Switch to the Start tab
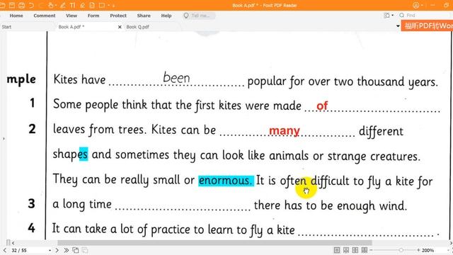453x255 pixels. (6, 27)
